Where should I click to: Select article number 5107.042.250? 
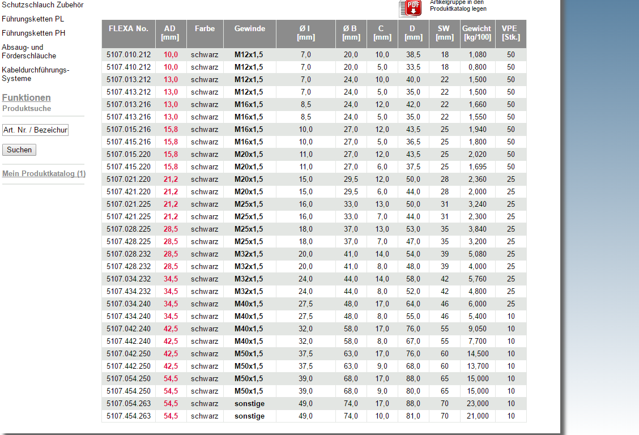coord(129,353)
